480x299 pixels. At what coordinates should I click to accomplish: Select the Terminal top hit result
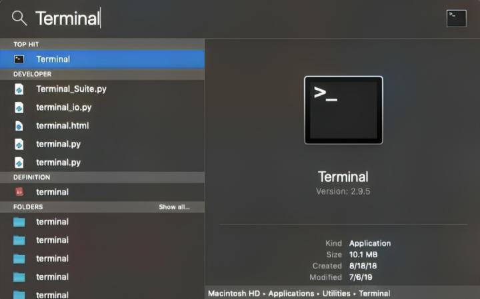(102, 59)
